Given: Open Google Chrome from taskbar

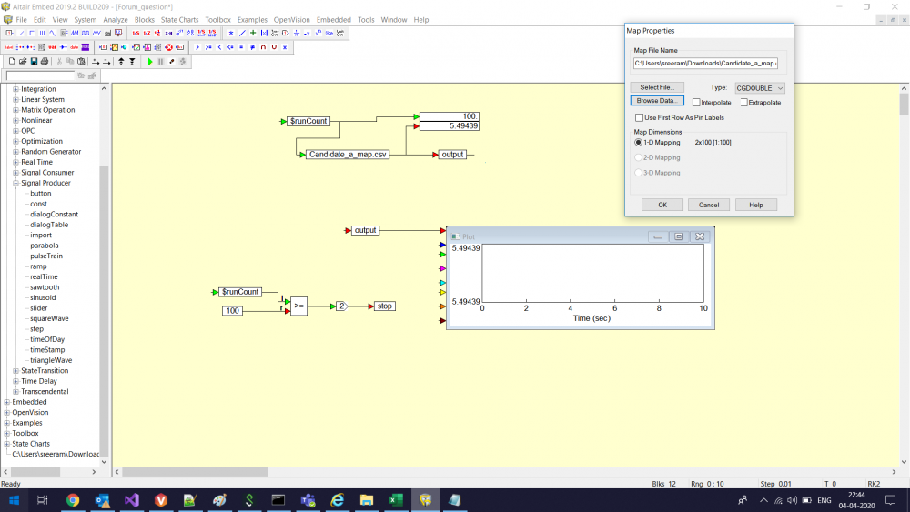Looking at the screenshot, I should point(73,500).
